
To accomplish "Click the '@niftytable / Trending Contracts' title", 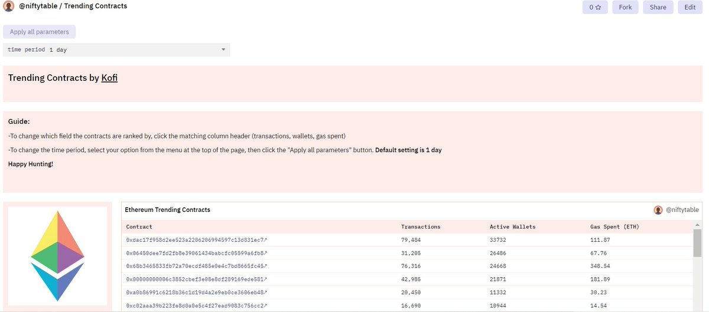I will coord(73,6).
